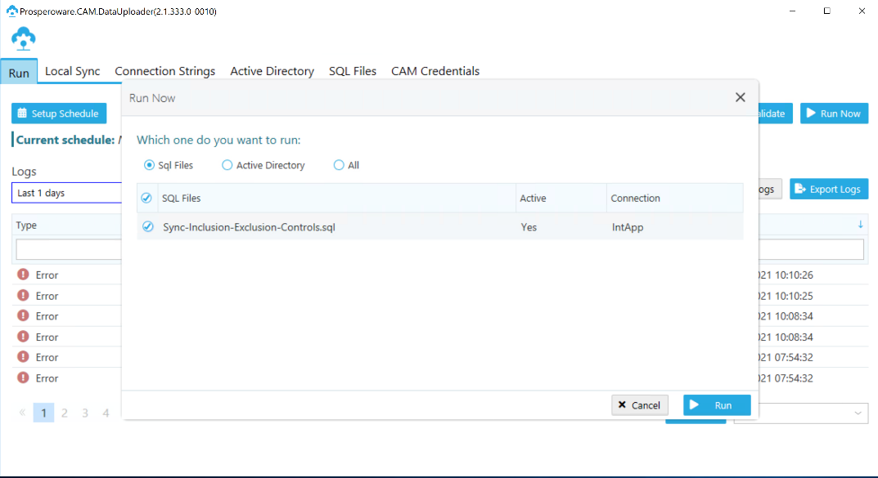Open the CAM Credentials tab
This screenshot has height=478, width=878.
click(x=435, y=71)
